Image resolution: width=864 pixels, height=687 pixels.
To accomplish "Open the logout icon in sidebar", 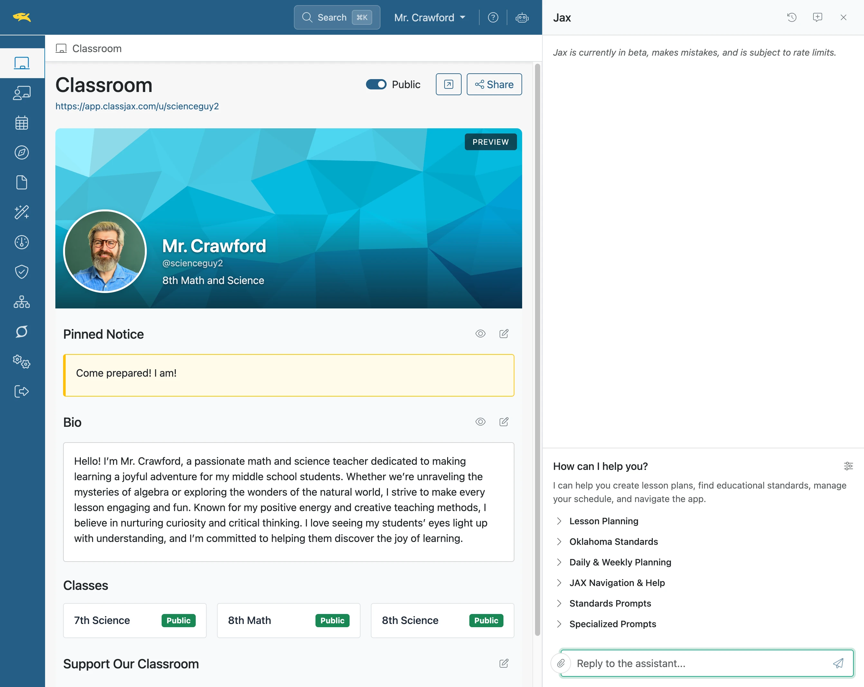I will pyautogui.click(x=22, y=391).
